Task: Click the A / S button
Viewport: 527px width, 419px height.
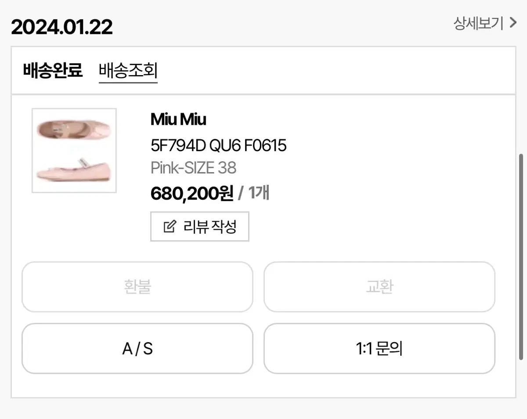Action: point(137,349)
